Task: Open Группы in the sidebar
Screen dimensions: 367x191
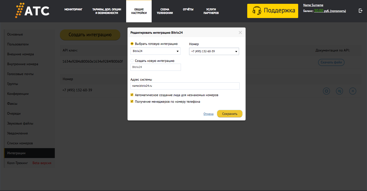Action: [x=30, y=84]
